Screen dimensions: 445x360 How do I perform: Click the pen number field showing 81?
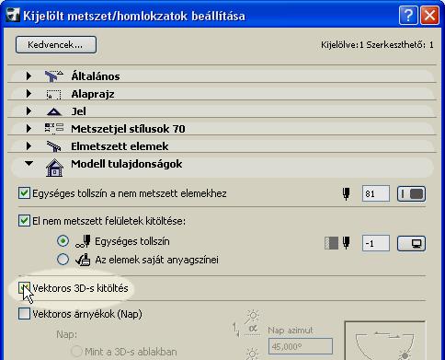tap(376, 193)
